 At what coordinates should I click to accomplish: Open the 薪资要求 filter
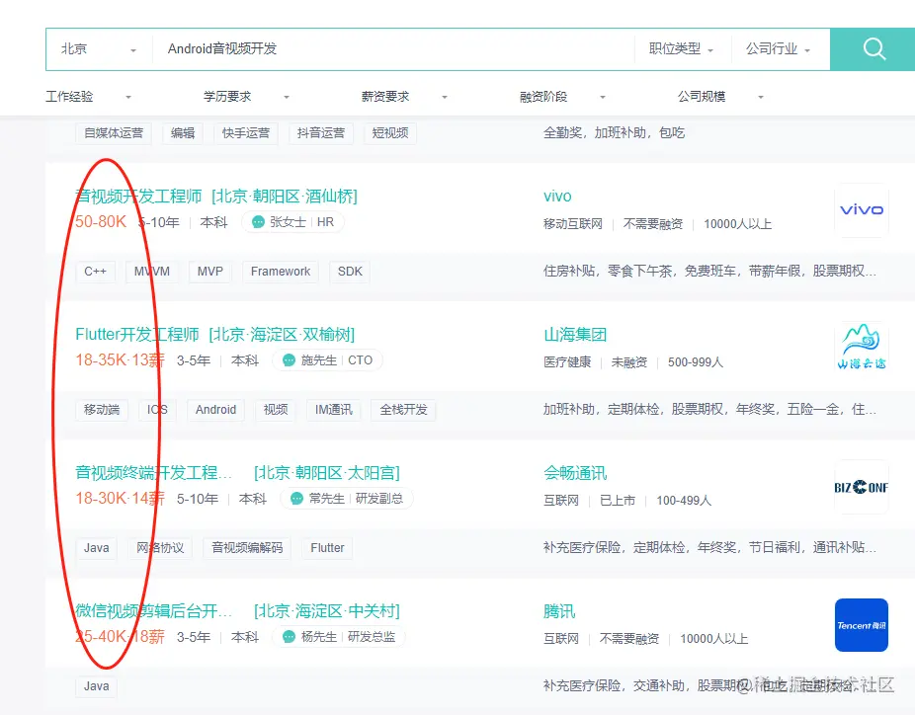404,97
